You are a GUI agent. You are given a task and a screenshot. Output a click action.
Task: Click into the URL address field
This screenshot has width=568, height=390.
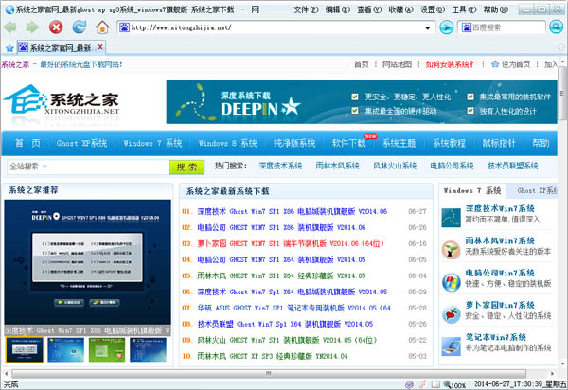pyautogui.click(x=276, y=27)
